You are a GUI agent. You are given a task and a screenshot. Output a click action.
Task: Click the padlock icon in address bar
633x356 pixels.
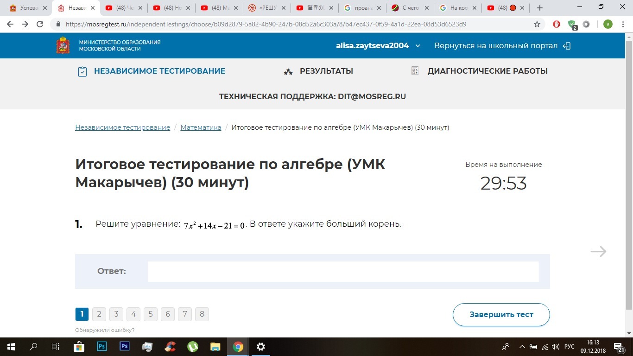(x=58, y=24)
